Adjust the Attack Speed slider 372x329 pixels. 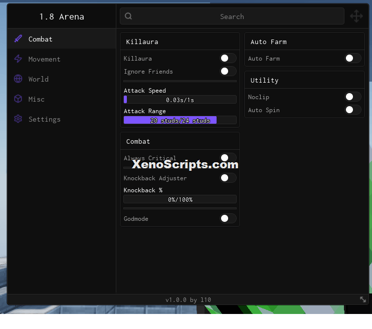coord(180,100)
